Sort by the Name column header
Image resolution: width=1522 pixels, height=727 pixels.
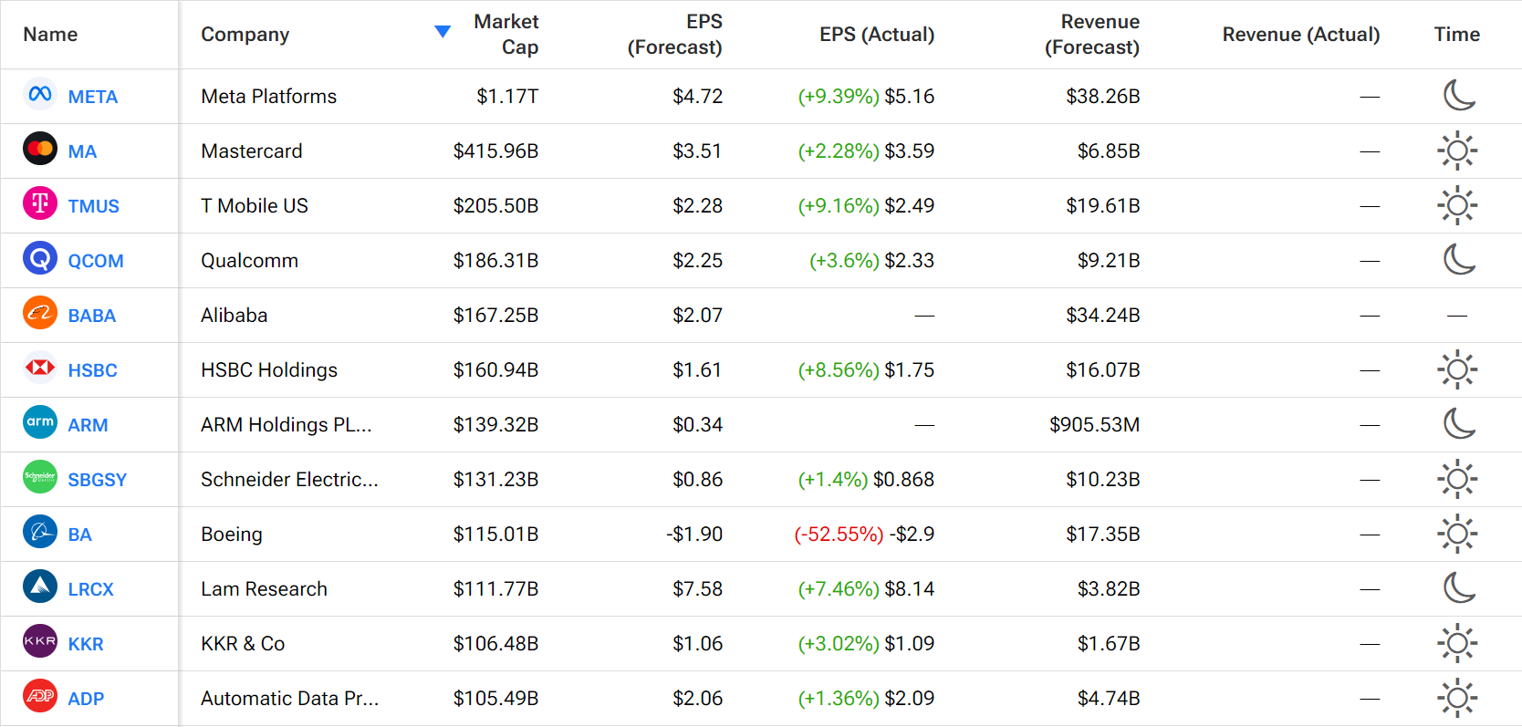tap(50, 35)
